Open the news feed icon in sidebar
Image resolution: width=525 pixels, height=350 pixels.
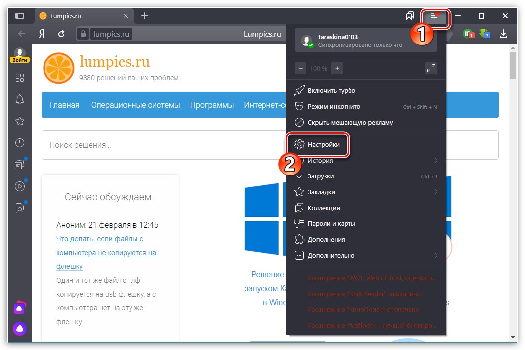(x=20, y=165)
